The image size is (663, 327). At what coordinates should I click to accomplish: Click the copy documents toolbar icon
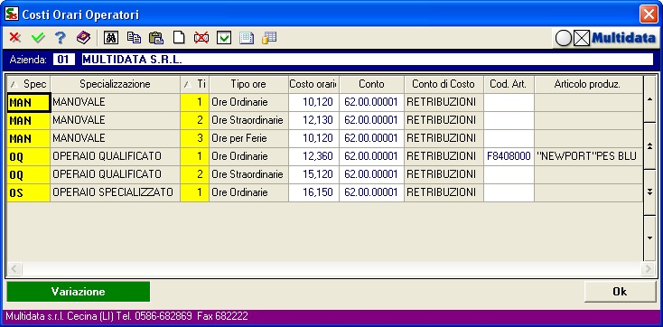[x=134, y=38]
